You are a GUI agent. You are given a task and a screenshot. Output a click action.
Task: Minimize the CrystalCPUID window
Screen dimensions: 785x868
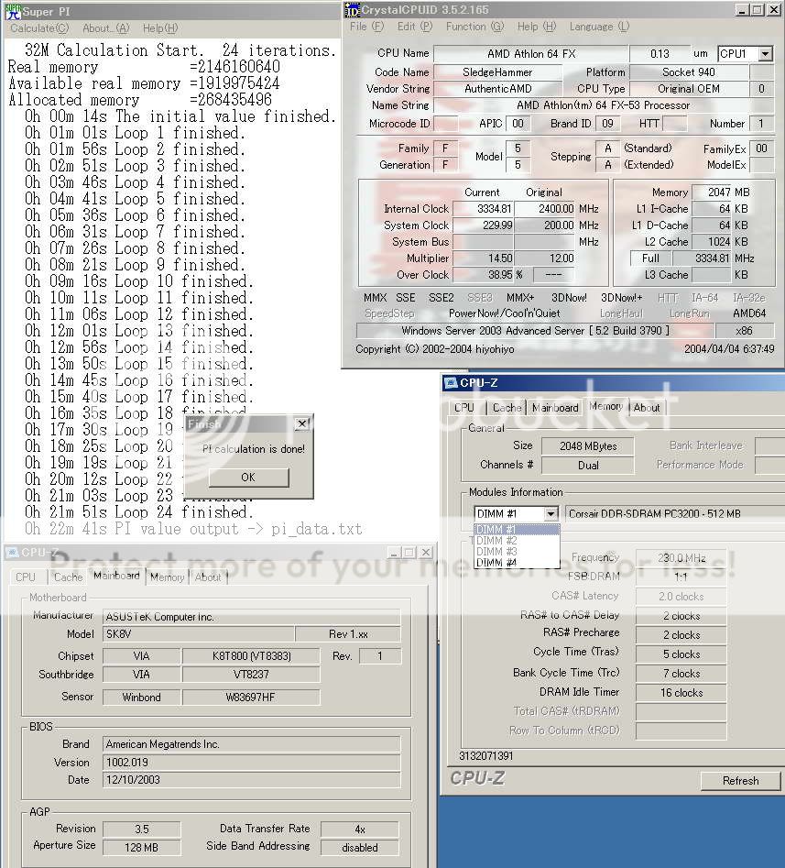tap(742, 10)
